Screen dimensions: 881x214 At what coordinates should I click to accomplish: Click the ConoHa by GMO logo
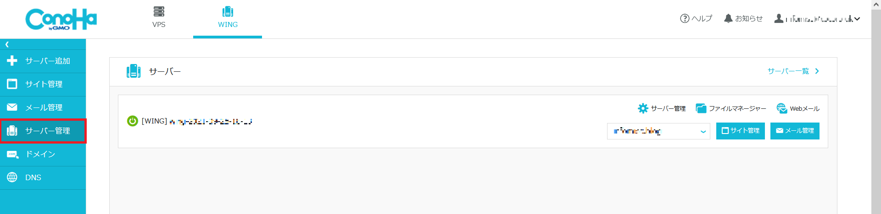click(x=61, y=19)
